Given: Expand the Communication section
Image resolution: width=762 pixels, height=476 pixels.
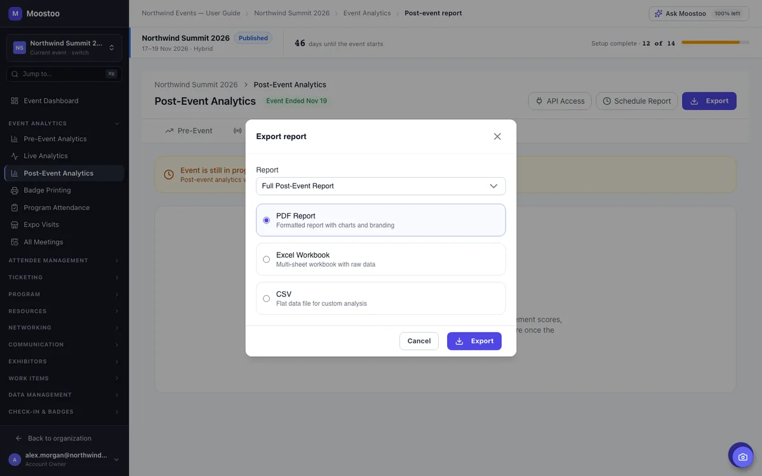Looking at the screenshot, I should click(x=64, y=345).
